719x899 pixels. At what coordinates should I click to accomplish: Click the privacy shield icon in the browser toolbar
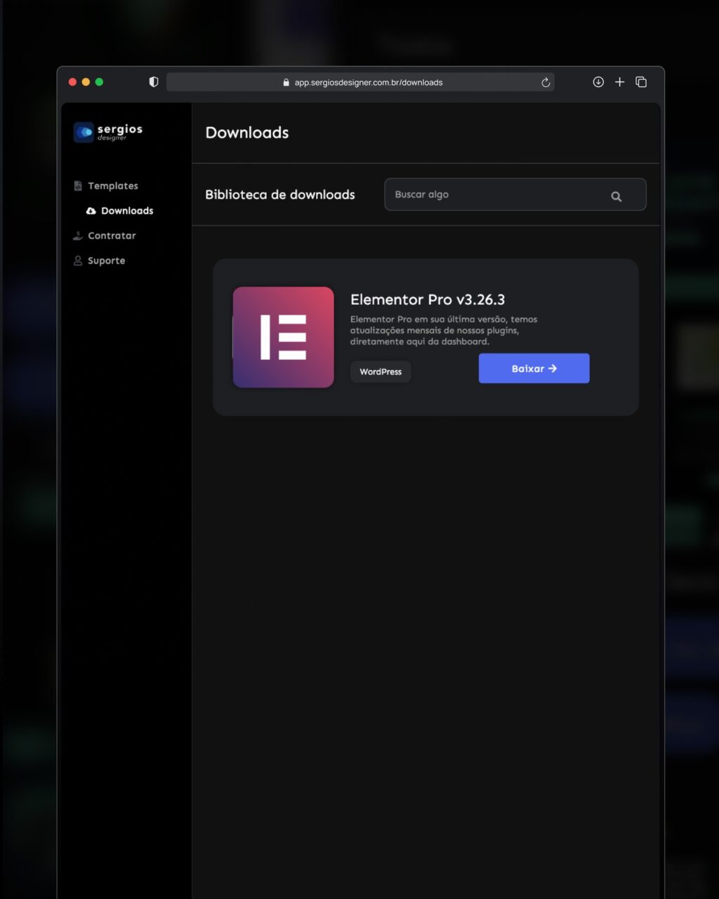coord(154,82)
